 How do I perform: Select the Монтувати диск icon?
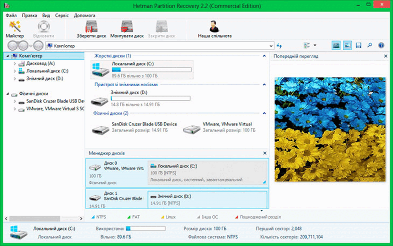[127, 29]
